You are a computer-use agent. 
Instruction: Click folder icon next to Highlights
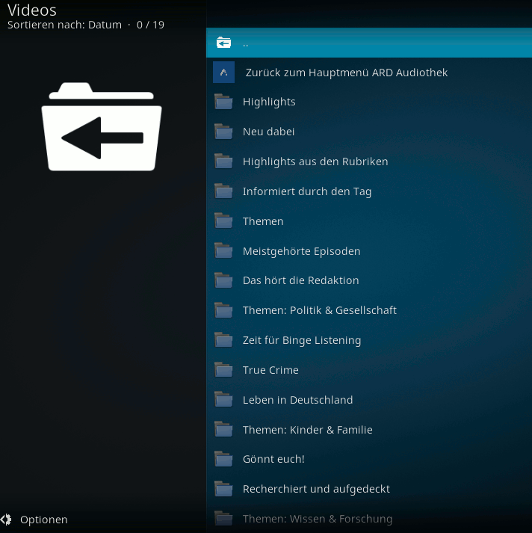223,102
